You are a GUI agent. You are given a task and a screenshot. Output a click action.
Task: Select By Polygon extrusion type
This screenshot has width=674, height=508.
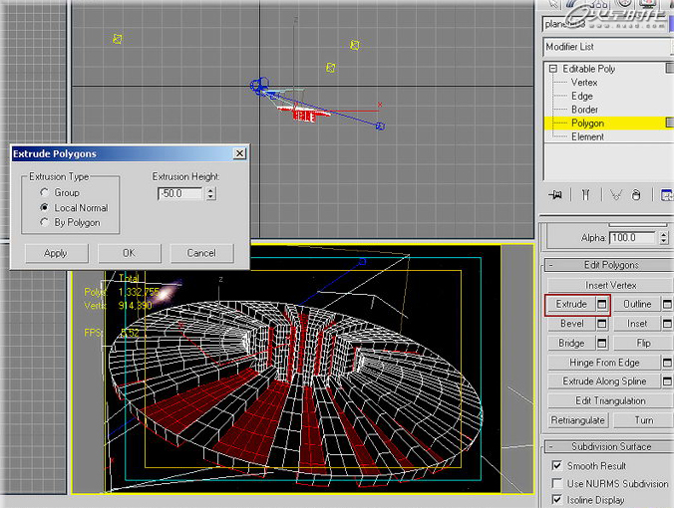coord(43,223)
